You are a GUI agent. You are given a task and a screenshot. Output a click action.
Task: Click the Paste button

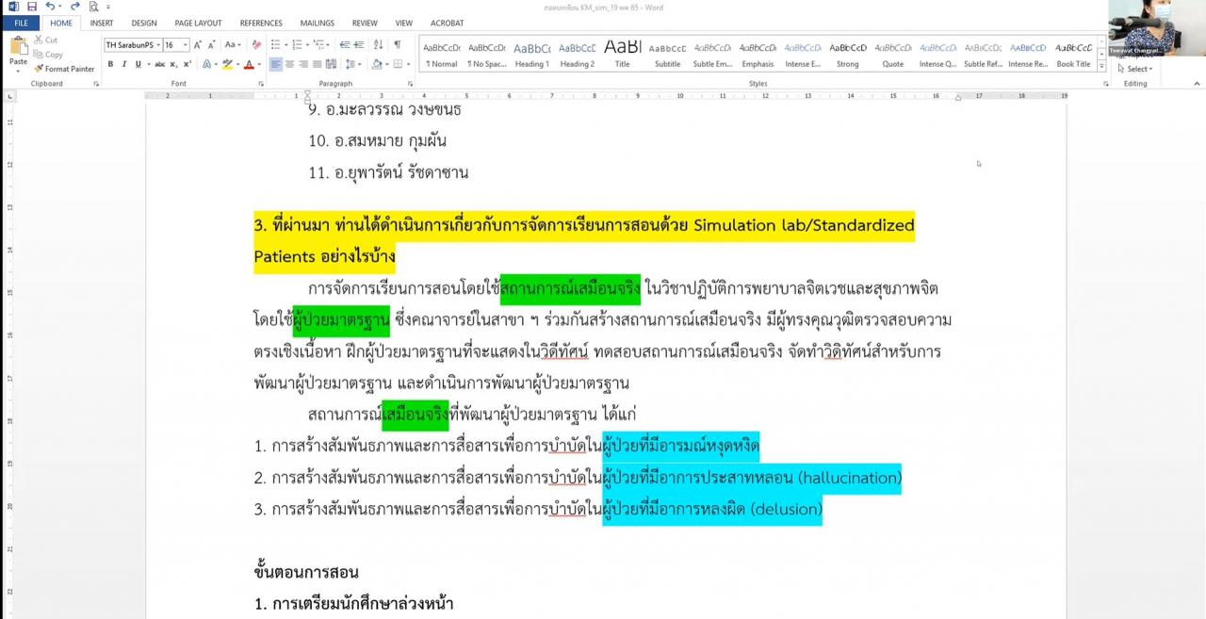pyautogui.click(x=18, y=52)
